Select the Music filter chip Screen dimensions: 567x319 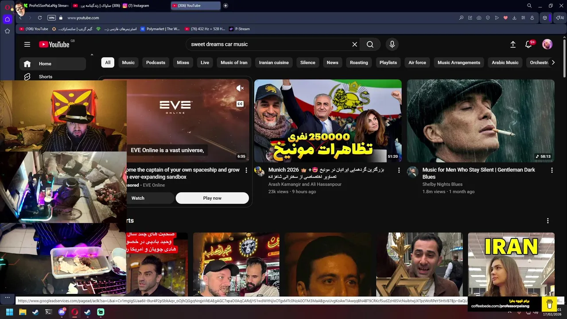128,62
